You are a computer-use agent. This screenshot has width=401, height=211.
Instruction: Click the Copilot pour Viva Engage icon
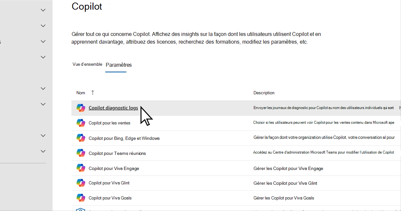tap(81, 168)
